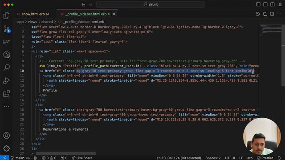The image size is (285, 160).
Task: Click Prettier formatter status item
Action: [x=265, y=158]
